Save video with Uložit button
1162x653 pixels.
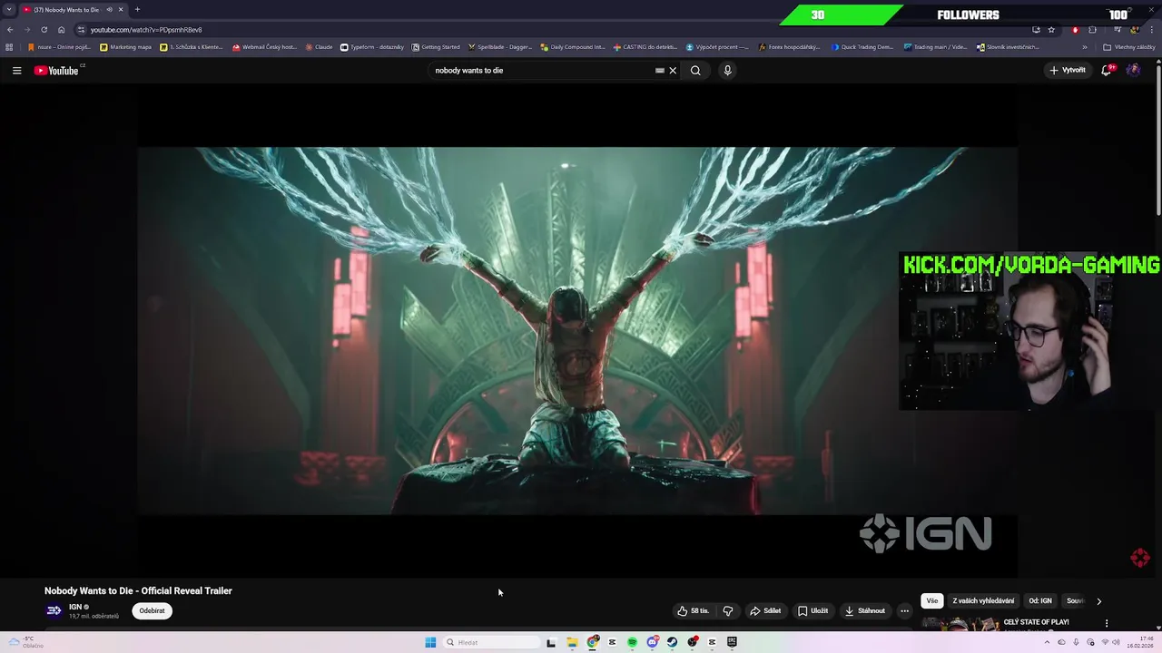point(812,611)
